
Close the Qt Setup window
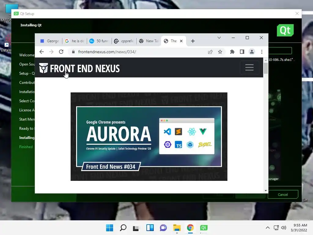(x=297, y=13)
